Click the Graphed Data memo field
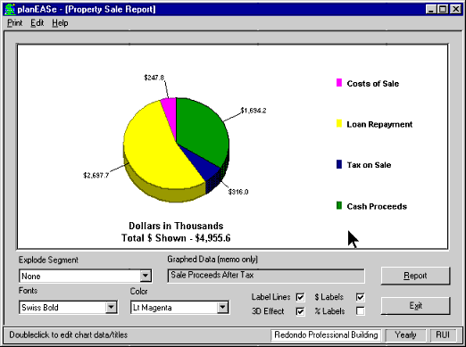 pyautogui.click(x=266, y=276)
